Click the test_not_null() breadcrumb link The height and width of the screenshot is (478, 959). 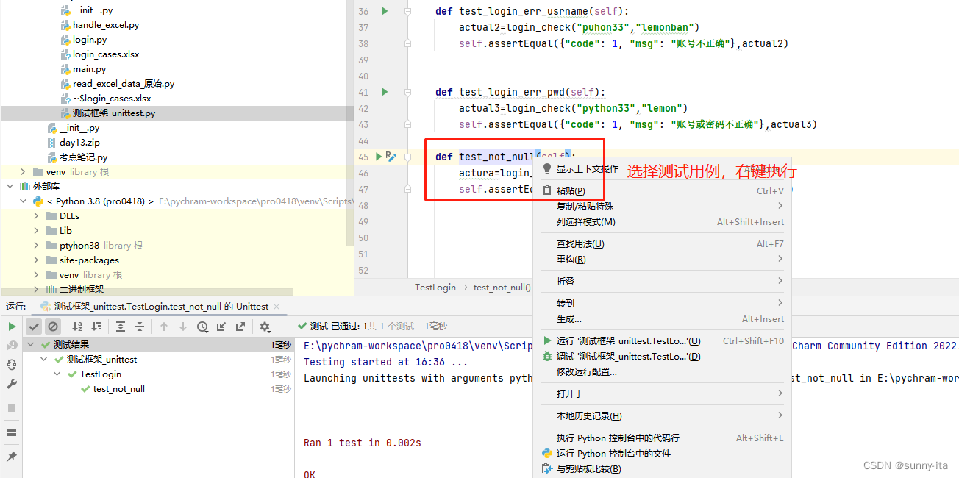point(502,287)
